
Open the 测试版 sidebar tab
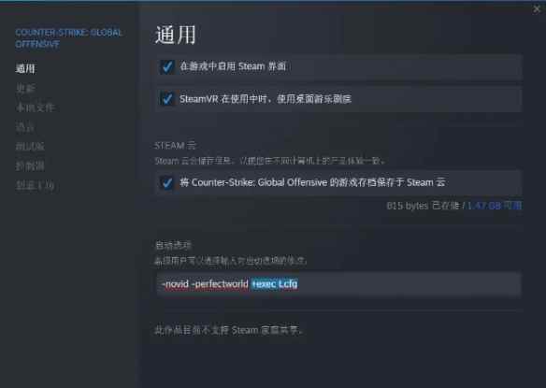30,146
